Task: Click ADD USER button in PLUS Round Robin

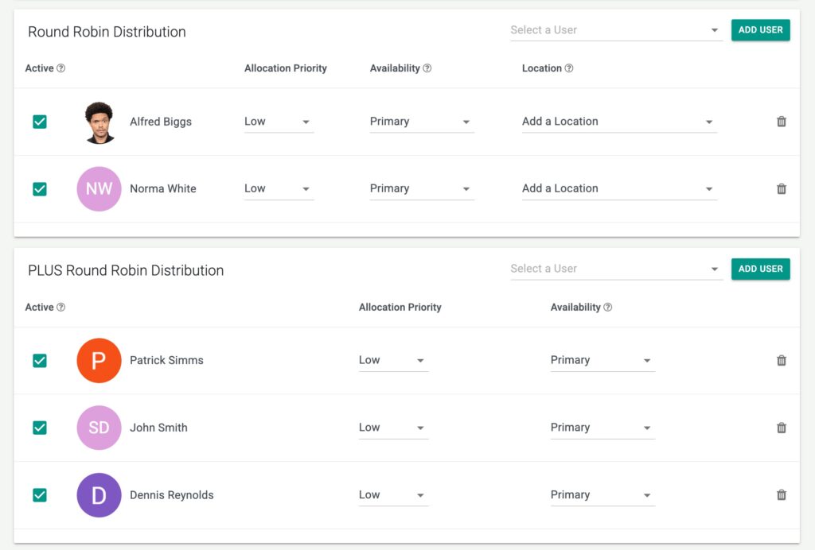Action: point(760,269)
